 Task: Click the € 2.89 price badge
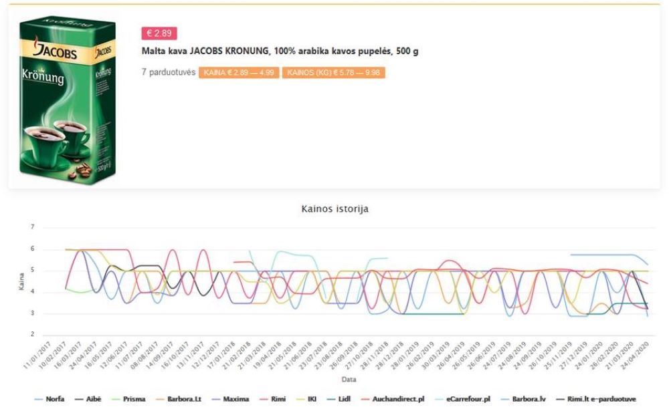point(159,33)
